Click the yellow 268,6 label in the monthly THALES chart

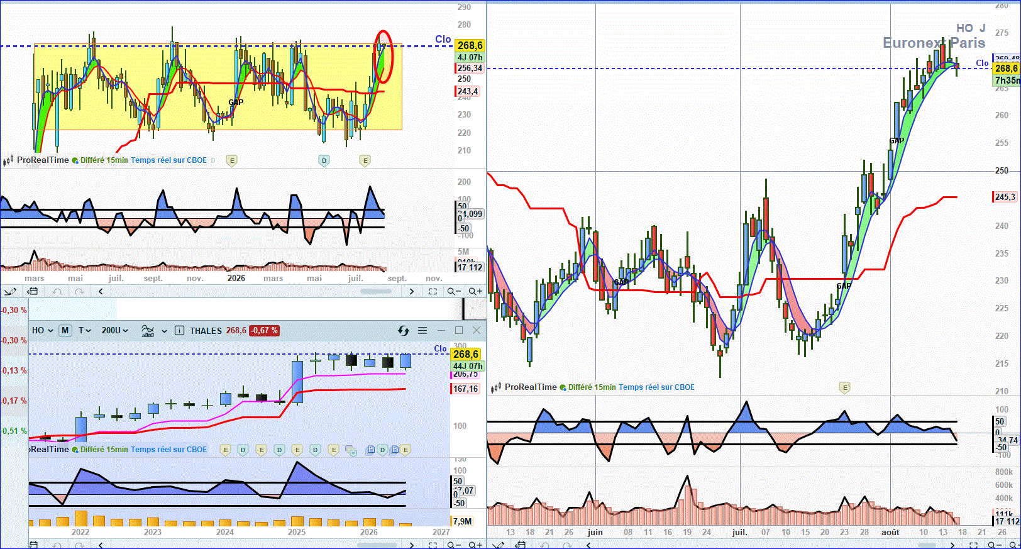tap(466, 354)
